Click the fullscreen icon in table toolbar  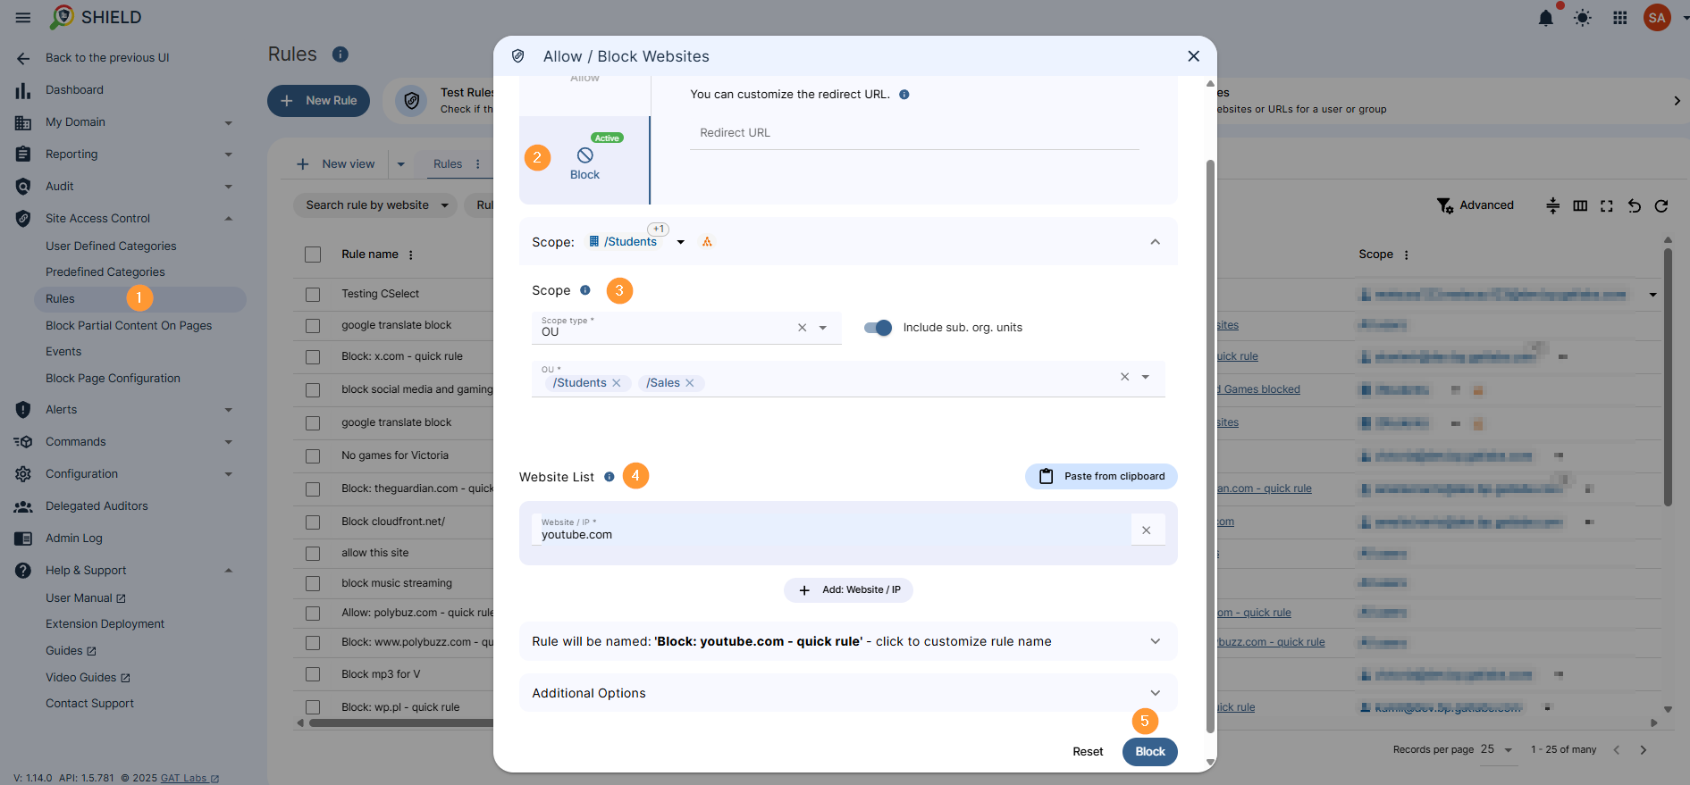click(1607, 205)
